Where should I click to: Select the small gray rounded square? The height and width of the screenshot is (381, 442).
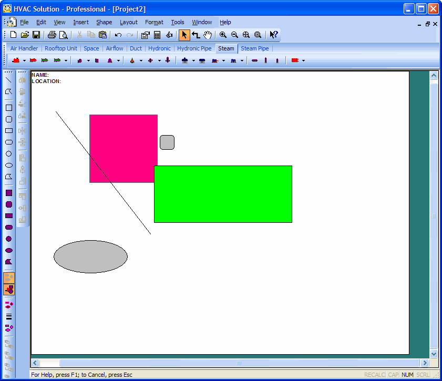[x=167, y=142]
